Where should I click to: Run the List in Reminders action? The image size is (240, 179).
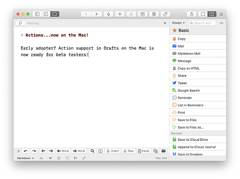click(198, 105)
